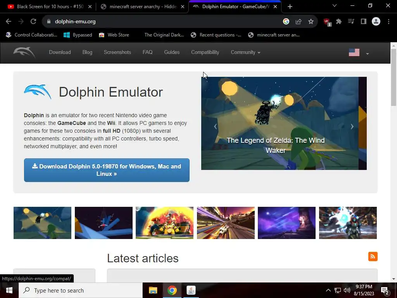Open the Extensions puzzle icon
Viewport: 397px width, 298px height.
(x=339, y=22)
